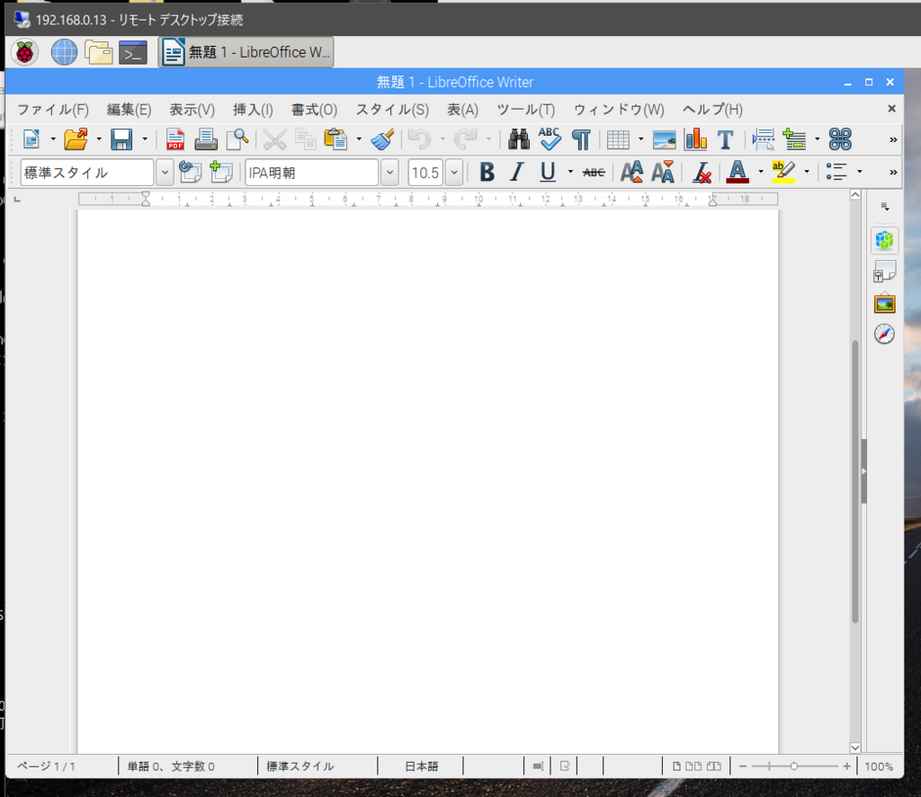Open Save dropdown arrow

click(145, 139)
